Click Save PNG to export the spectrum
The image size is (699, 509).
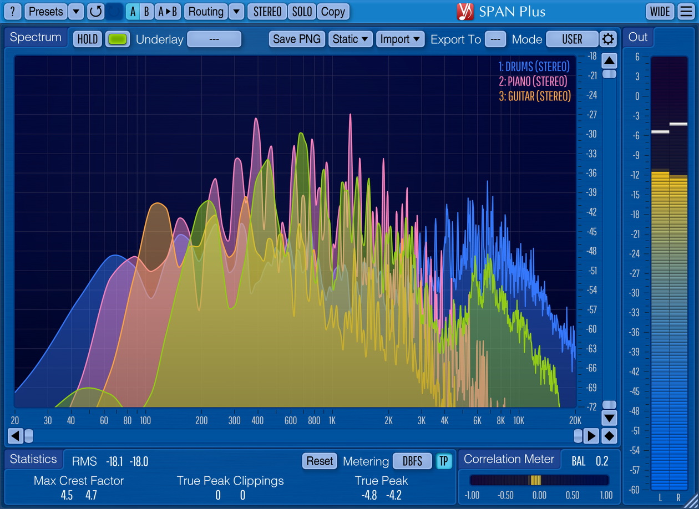(296, 39)
